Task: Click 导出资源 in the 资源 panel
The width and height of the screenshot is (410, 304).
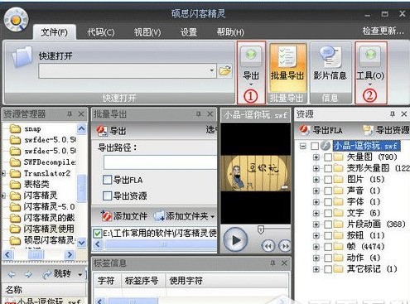Action: coord(386,130)
